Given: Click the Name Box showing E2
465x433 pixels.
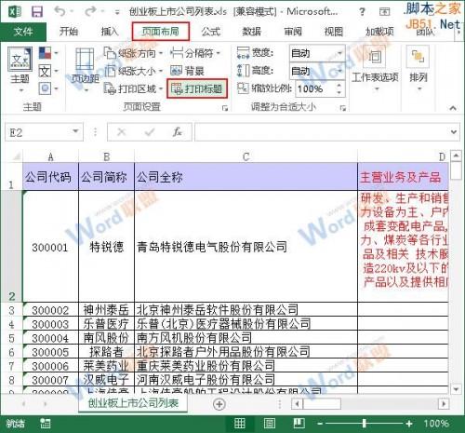Looking at the screenshot, I should point(39,132).
